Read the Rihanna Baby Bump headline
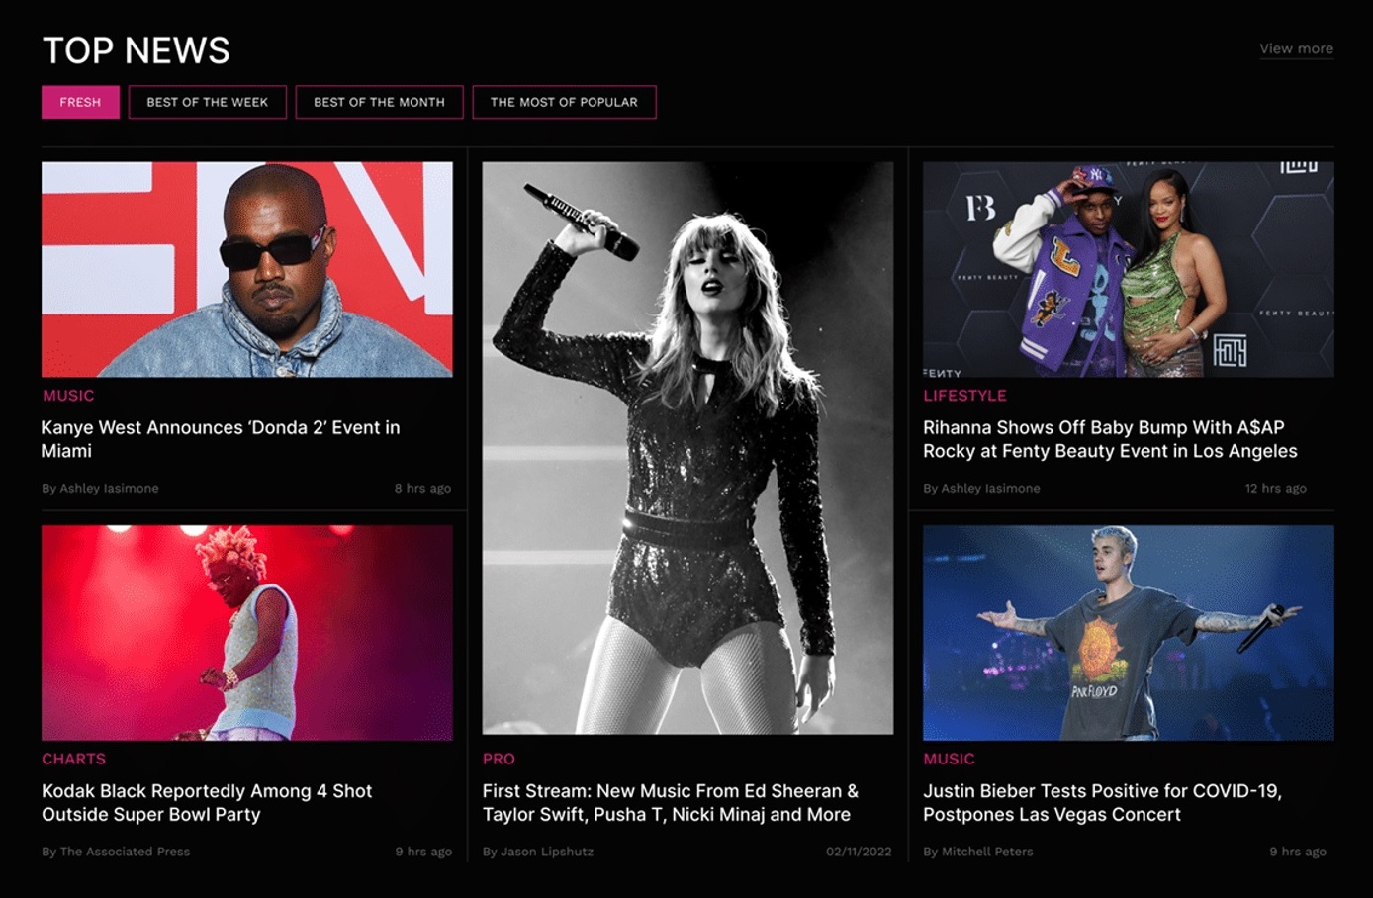Image resolution: width=1373 pixels, height=898 pixels. (1110, 439)
